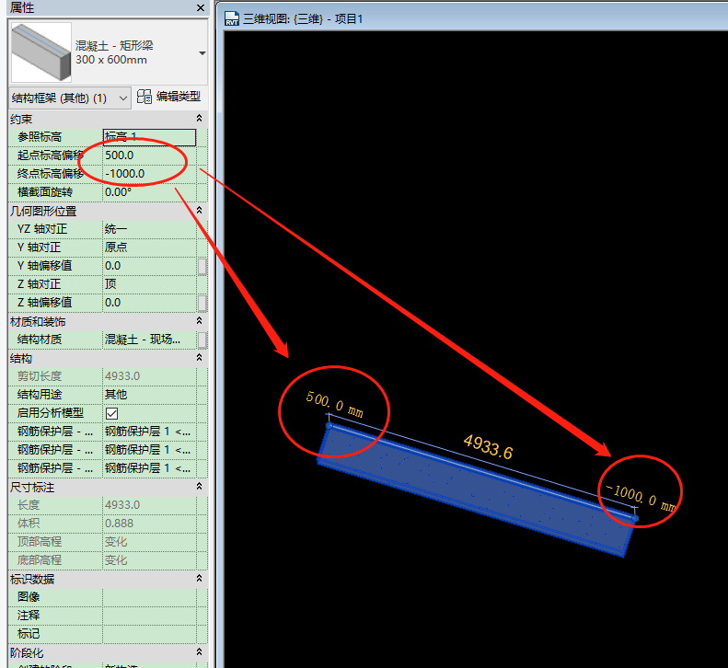Click the 图像 value field
This screenshot has height=668, width=728.
click(x=149, y=597)
